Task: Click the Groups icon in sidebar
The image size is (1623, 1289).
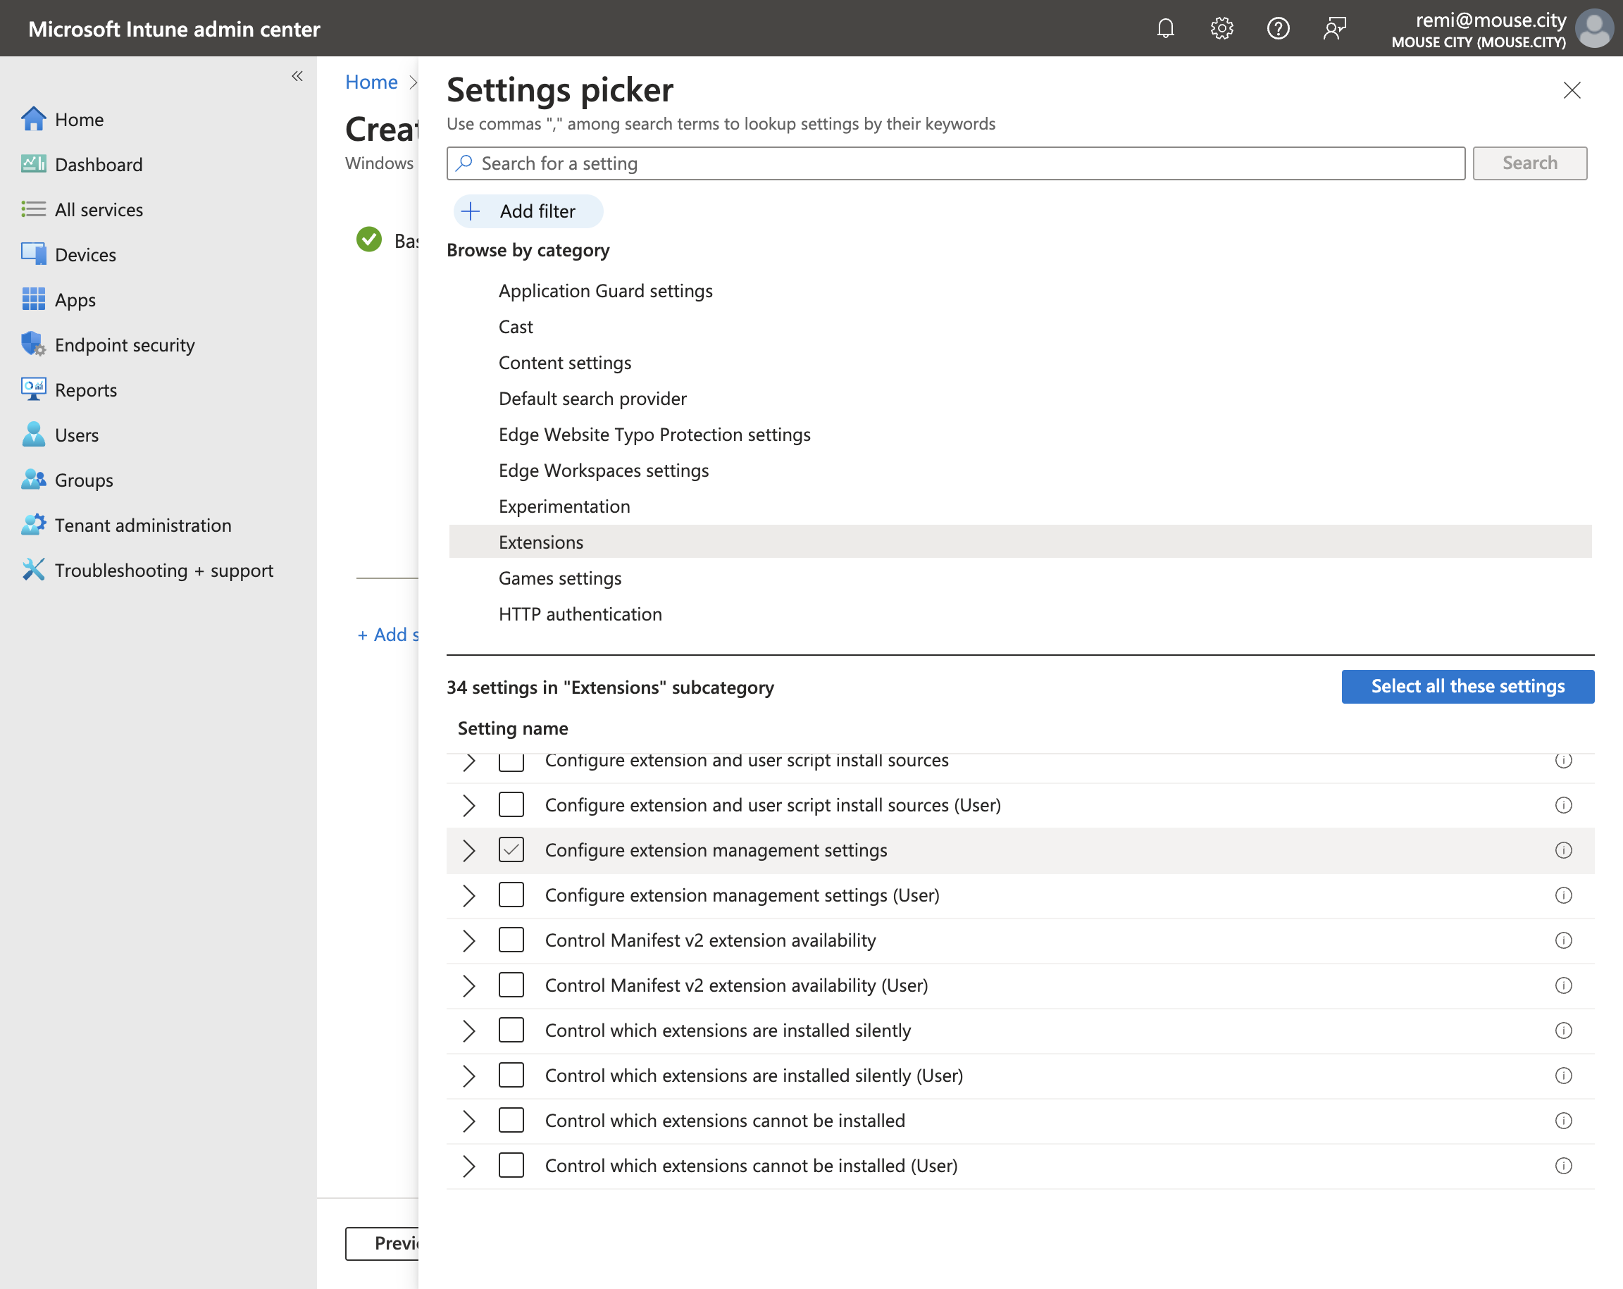Action: (x=33, y=480)
